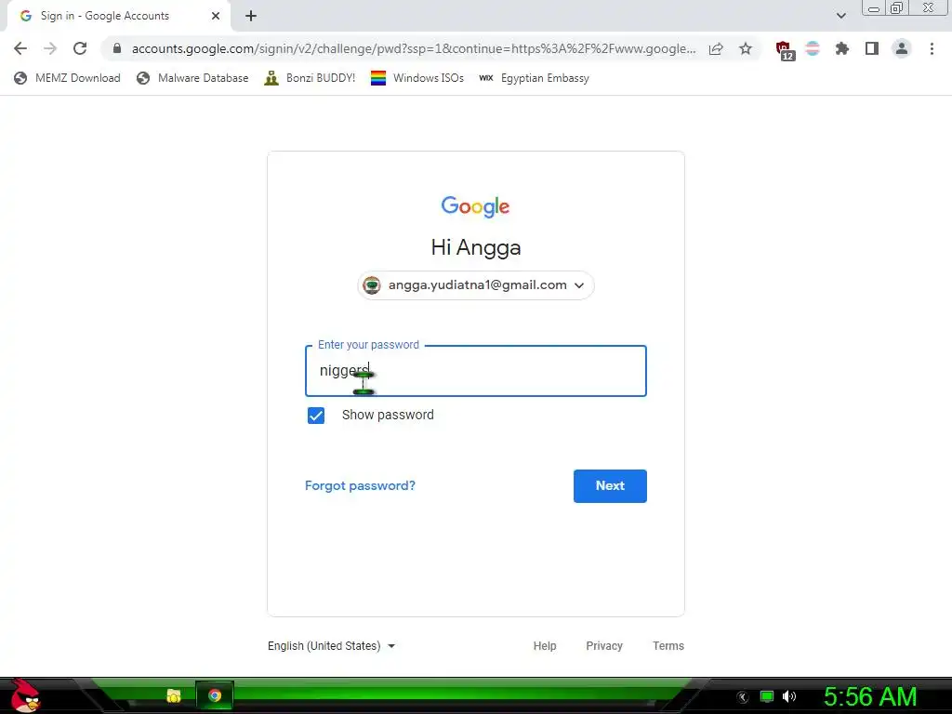Viewport: 952px width, 714px height.
Task: Click the address bar URL
Action: (x=414, y=48)
